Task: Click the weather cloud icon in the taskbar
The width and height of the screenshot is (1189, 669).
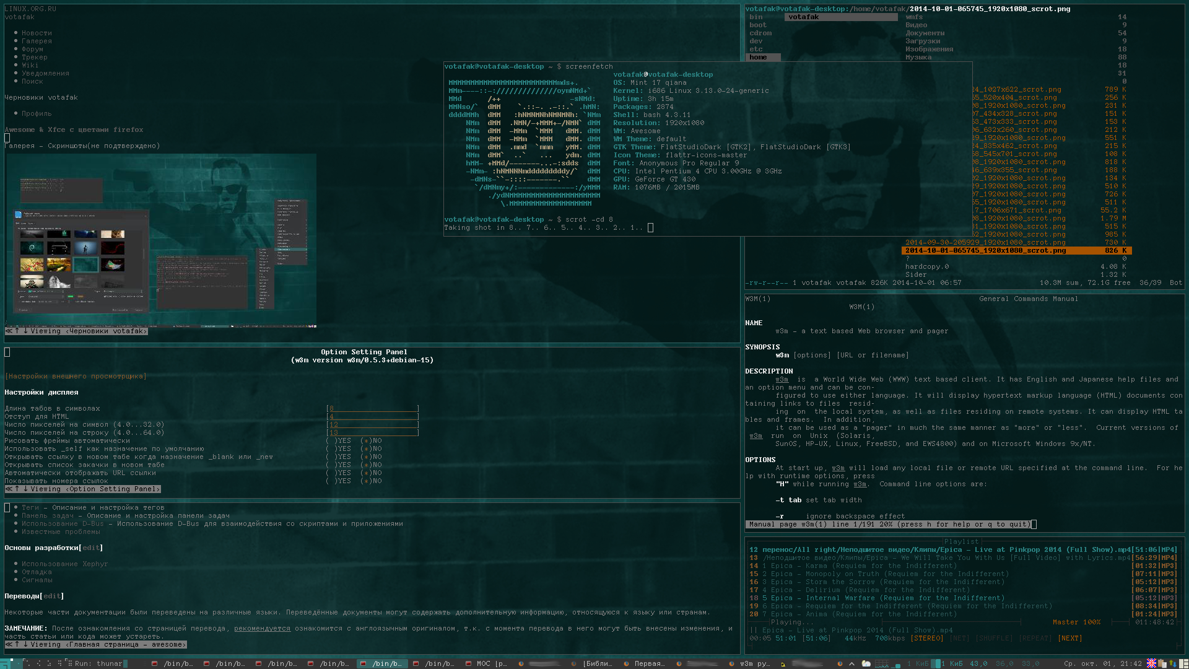Action: coord(866,663)
